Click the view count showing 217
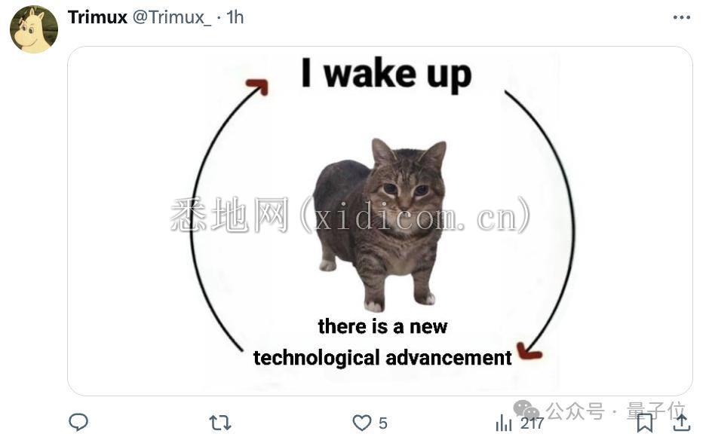The height and width of the screenshot is (440, 709). coord(532,423)
